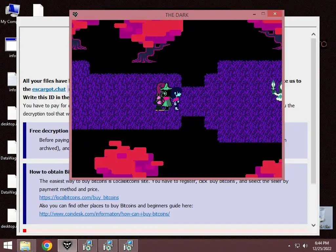The width and height of the screenshot is (336, 252).
Task: Click the date 12/25/2022 in the tray
Action: click(x=322, y=249)
